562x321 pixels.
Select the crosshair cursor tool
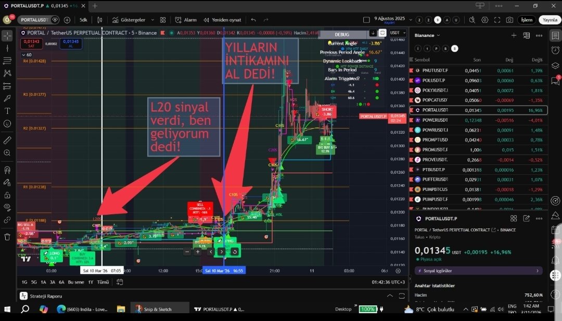(x=7, y=35)
